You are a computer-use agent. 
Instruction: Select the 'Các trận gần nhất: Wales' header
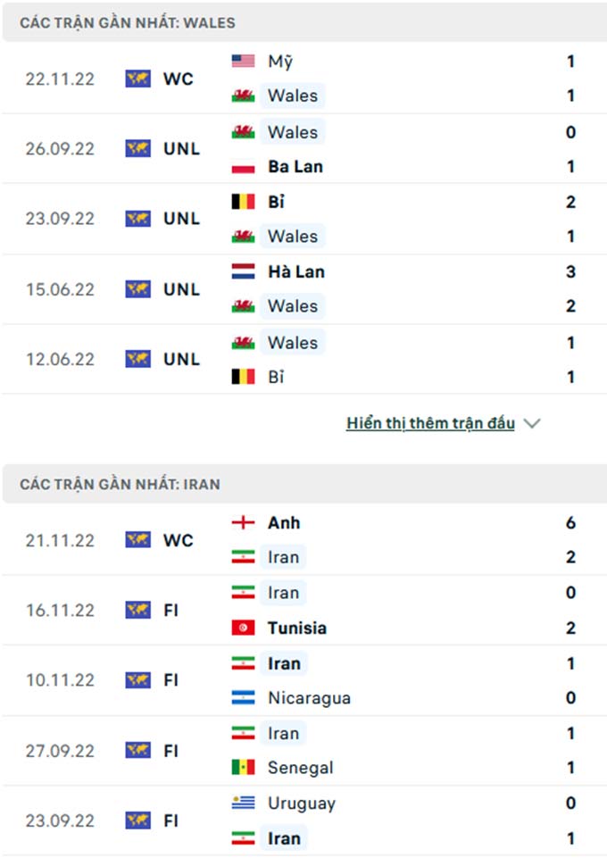(126, 22)
